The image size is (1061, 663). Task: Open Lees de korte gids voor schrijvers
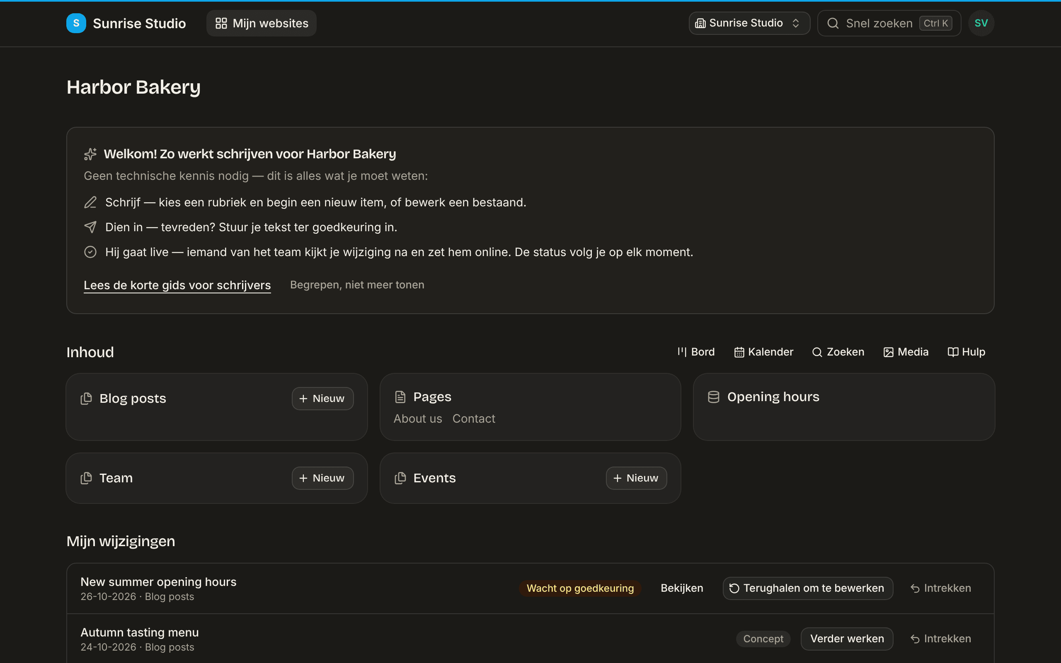coord(177,285)
